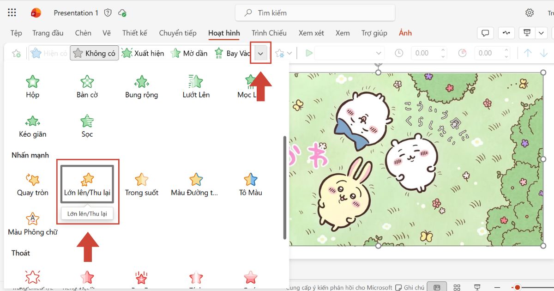
Task: Select the Bay Vào animation
Action: coord(232,54)
